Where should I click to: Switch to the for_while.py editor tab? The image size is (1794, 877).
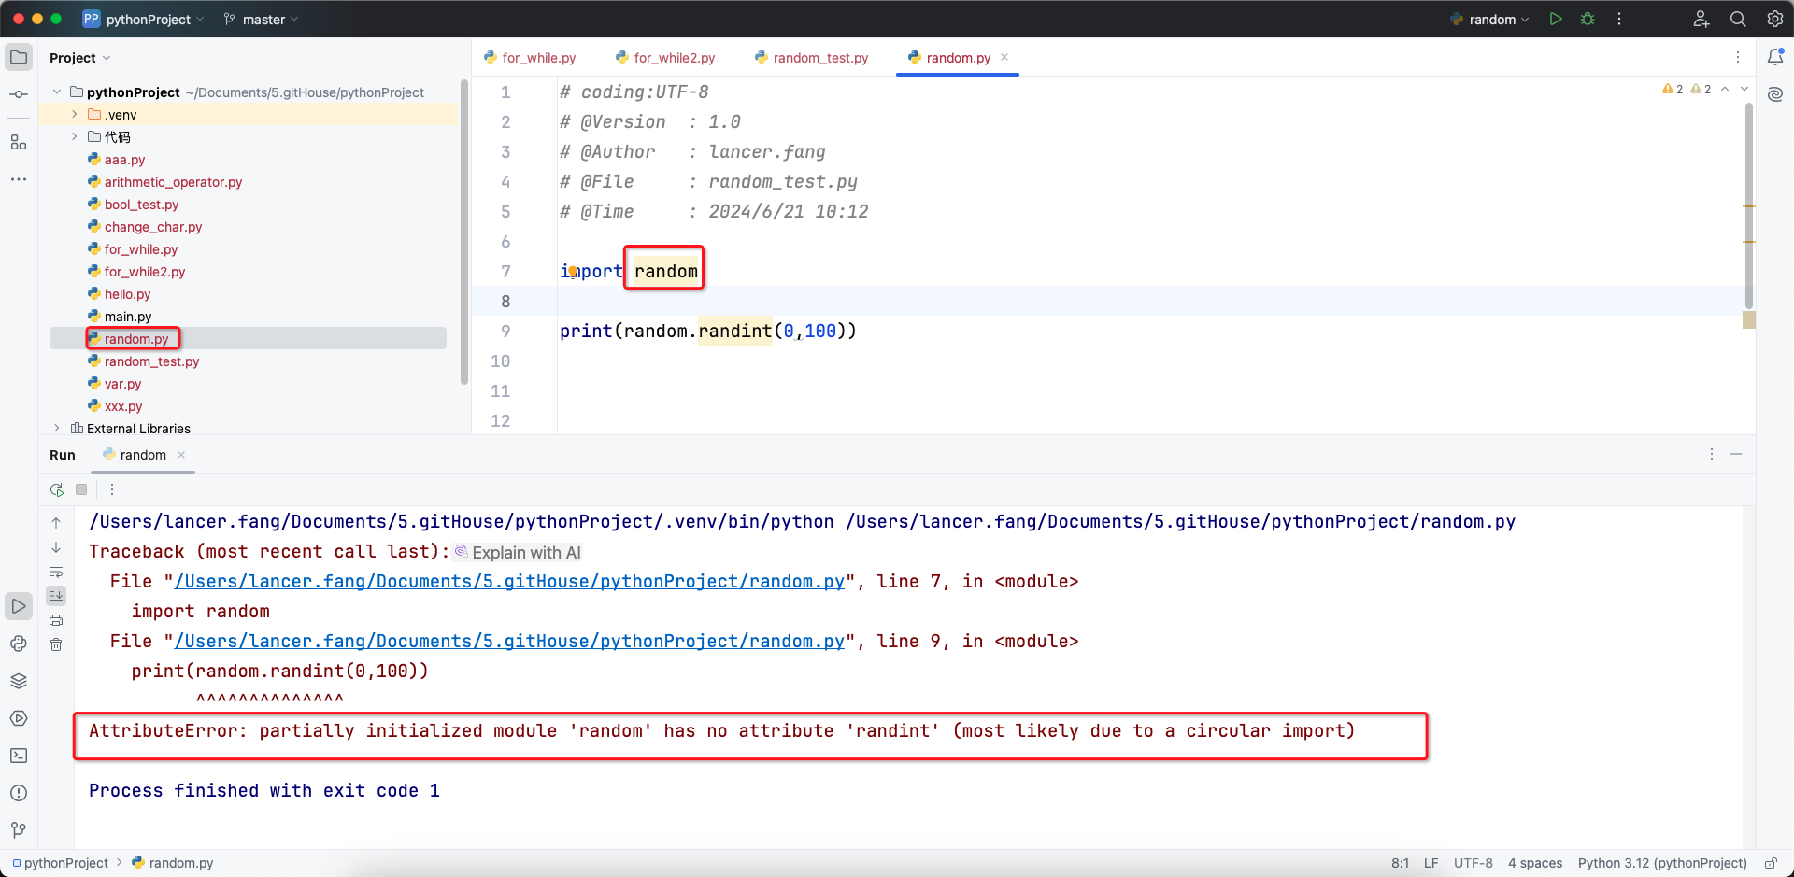[x=538, y=58]
